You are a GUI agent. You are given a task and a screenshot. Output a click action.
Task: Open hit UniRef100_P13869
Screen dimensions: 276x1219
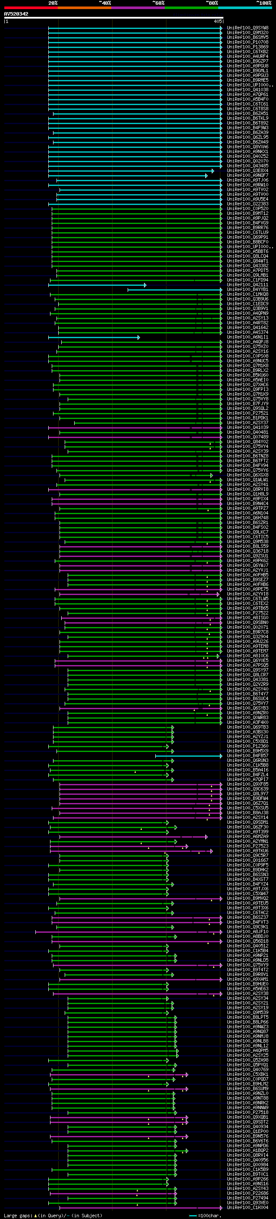point(248,47)
